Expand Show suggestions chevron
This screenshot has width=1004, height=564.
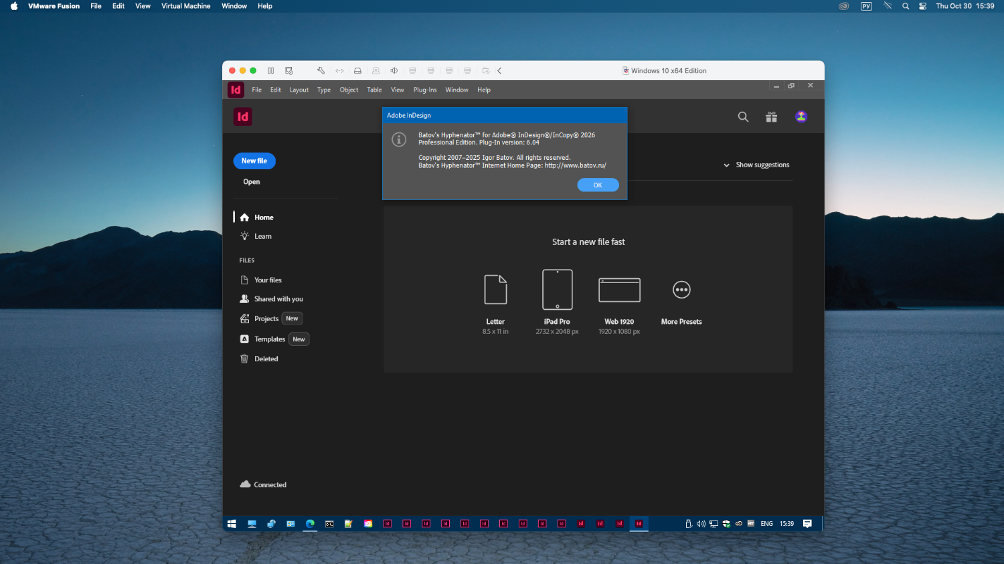click(x=726, y=165)
